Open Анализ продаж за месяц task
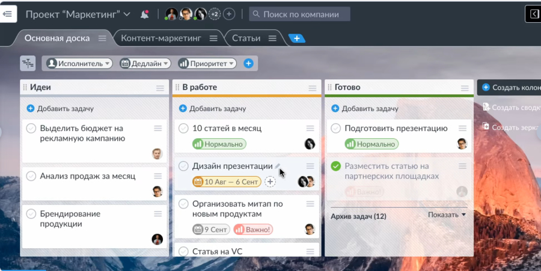The image size is (541, 271). [88, 176]
